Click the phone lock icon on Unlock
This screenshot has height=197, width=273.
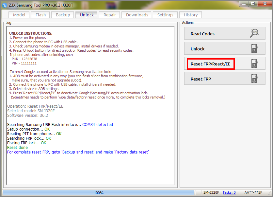coord(254,48)
